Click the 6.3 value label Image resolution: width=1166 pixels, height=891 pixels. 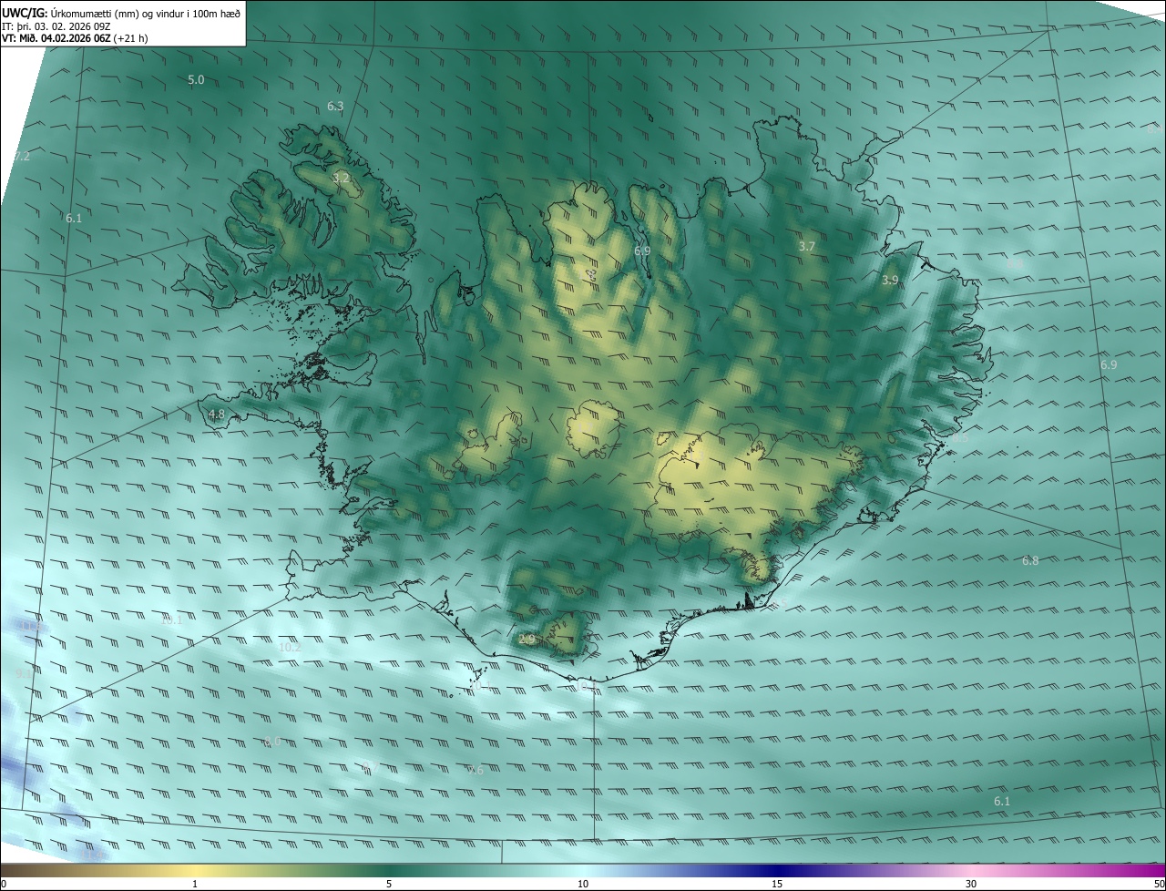tap(335, 107)
